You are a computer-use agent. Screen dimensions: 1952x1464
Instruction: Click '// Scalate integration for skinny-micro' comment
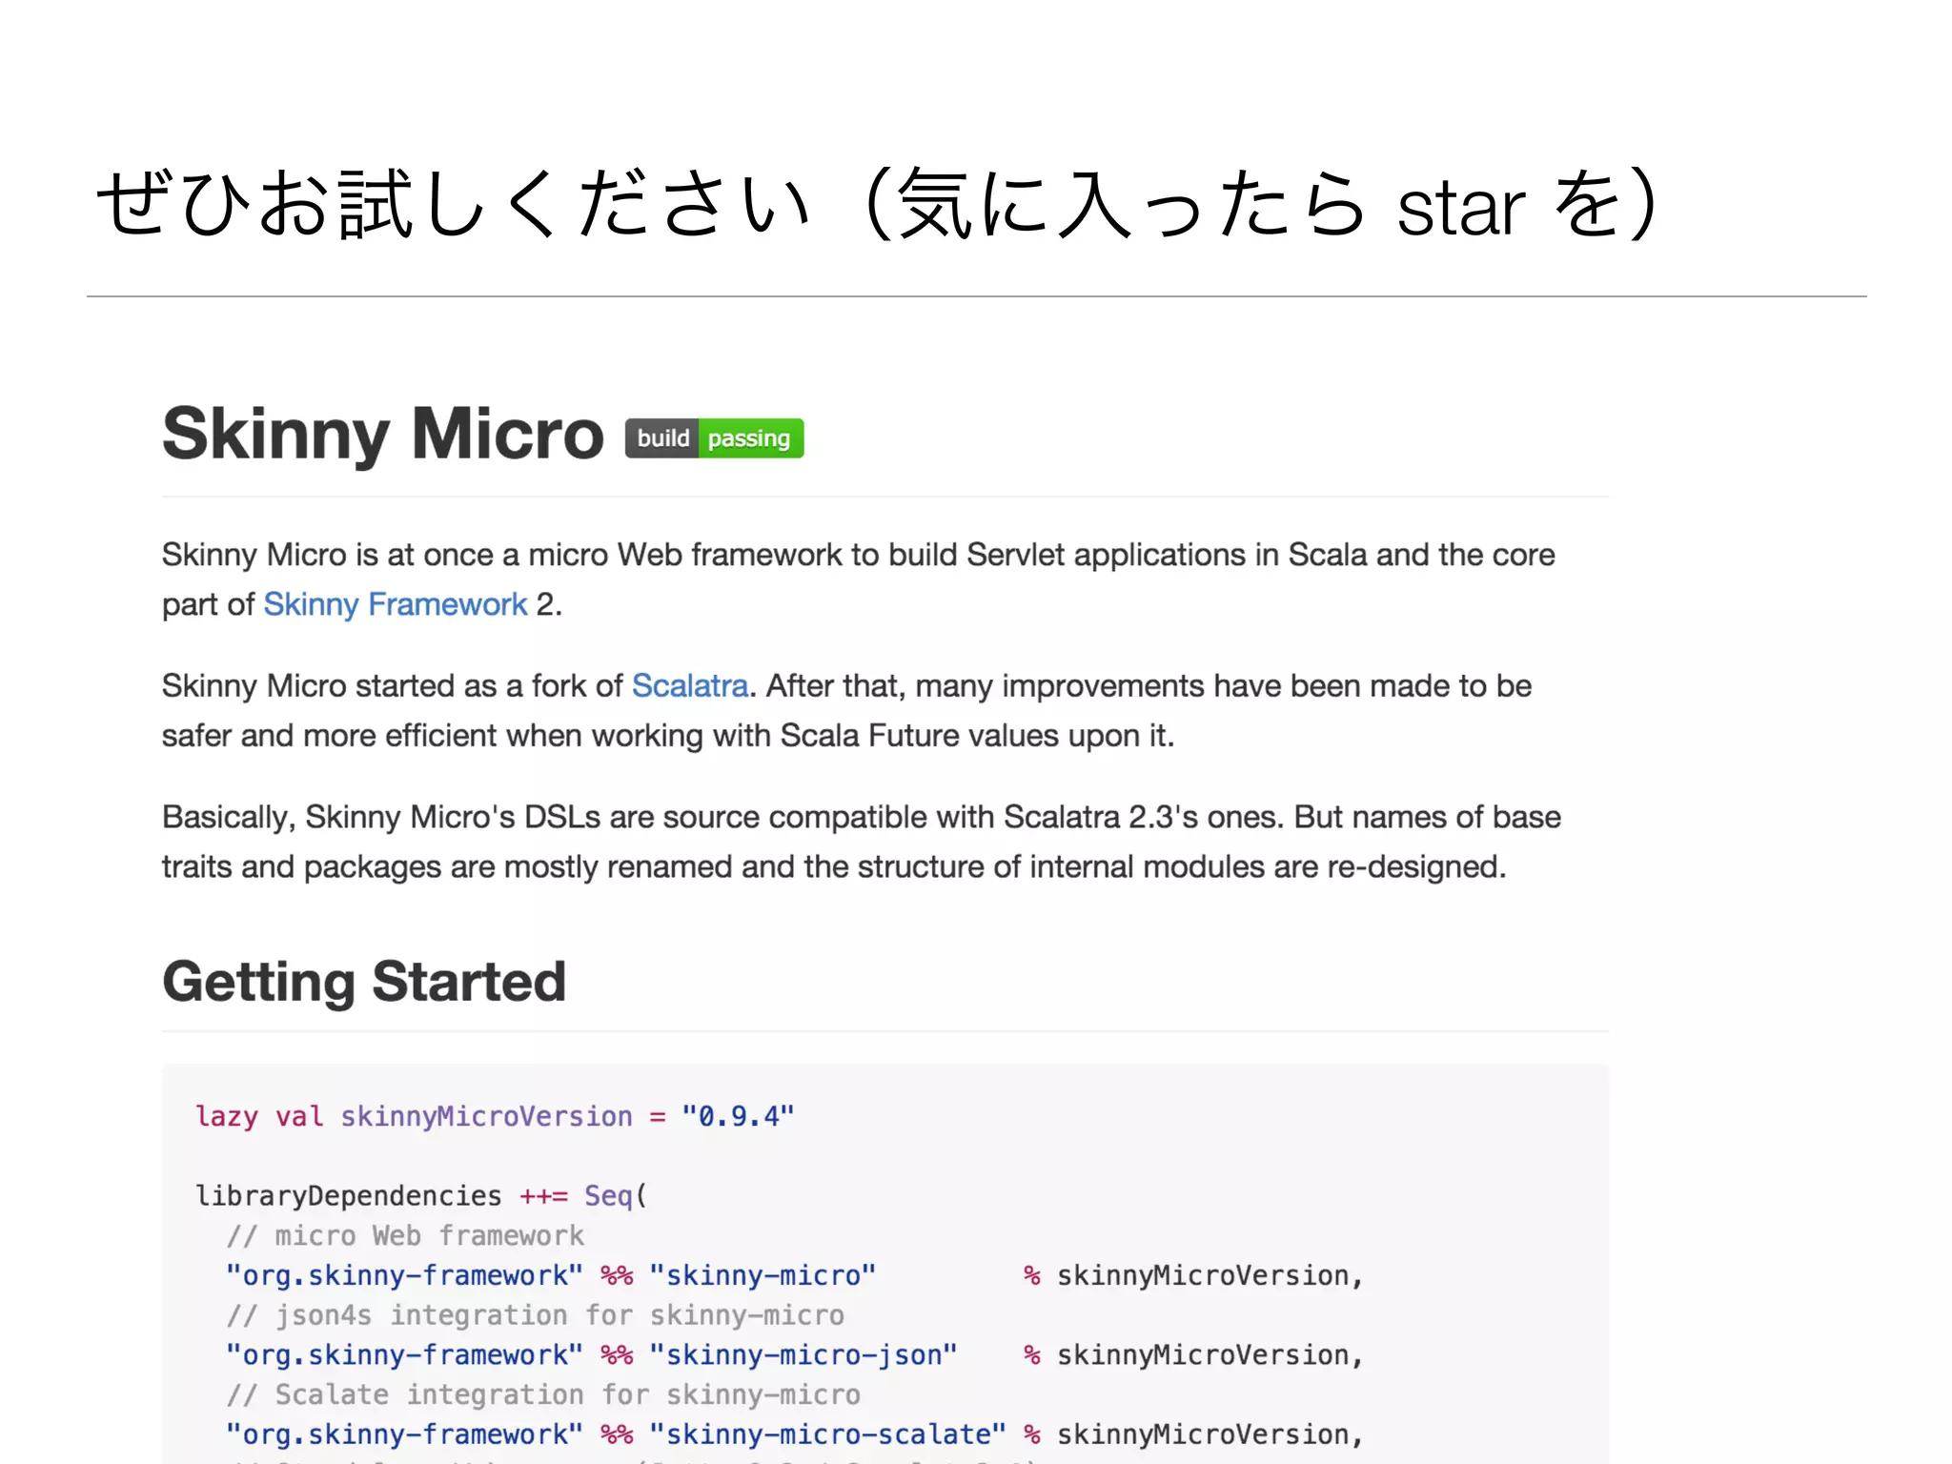coord(543,1394)
